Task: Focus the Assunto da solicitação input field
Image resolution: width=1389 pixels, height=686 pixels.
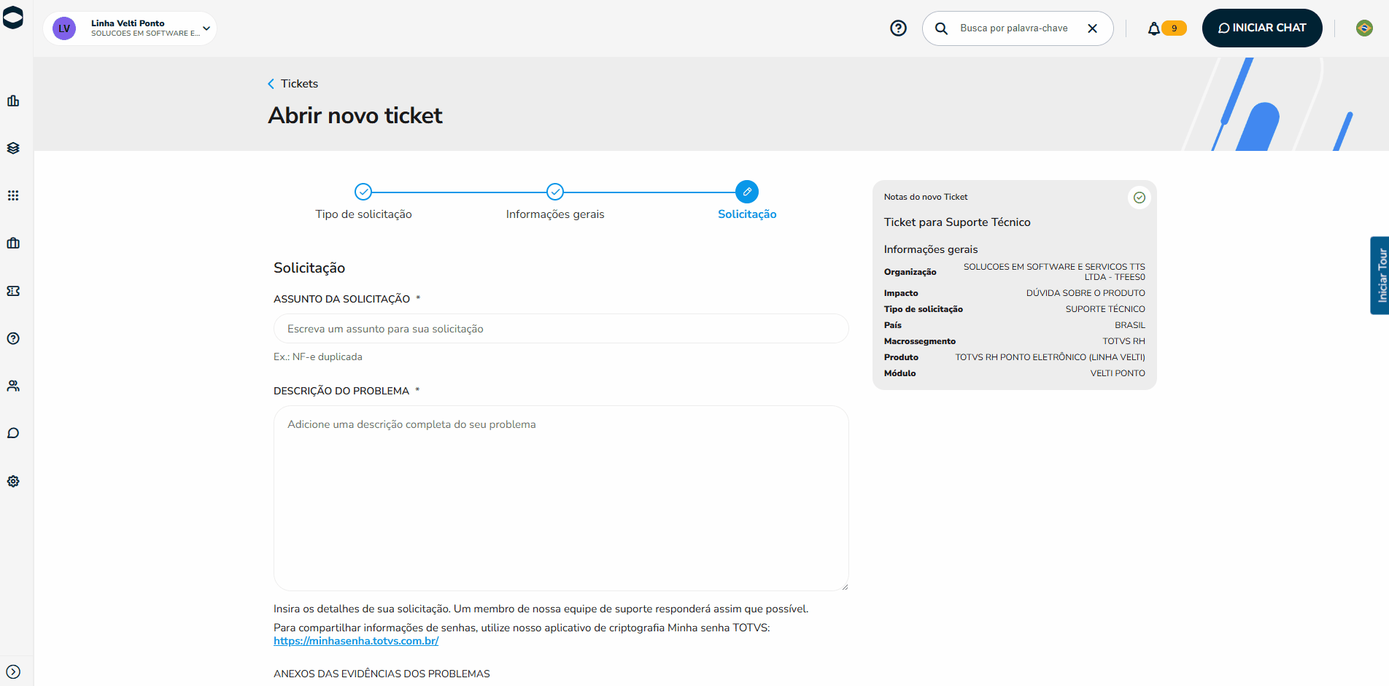Action: click(x=561, y=329)
